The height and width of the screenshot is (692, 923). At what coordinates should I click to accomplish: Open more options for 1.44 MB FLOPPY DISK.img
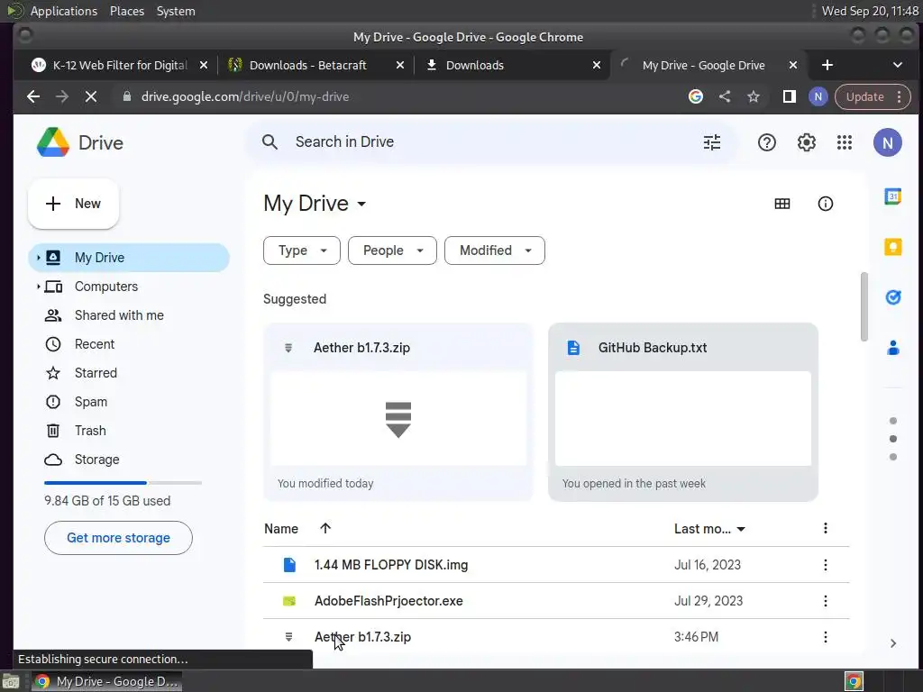coord(826,565)
